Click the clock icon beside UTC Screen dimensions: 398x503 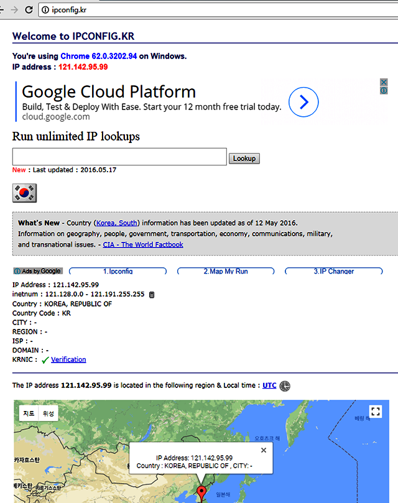click(x=285, y=386)
